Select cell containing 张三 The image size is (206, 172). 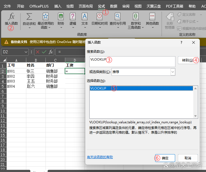pos(36,71)
